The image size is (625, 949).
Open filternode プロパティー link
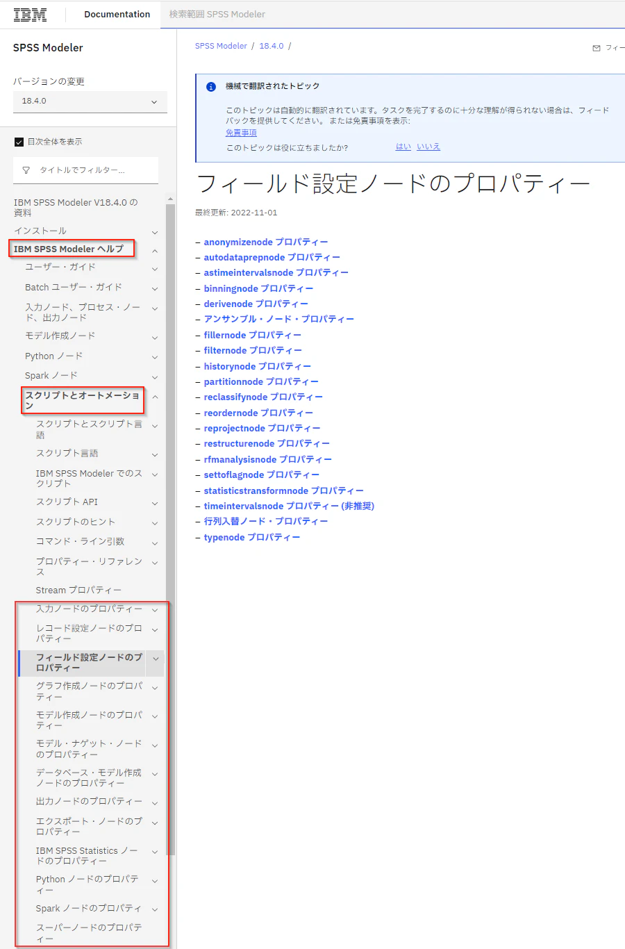253,350
